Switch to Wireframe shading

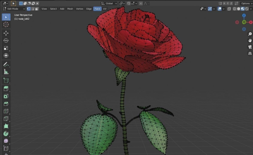tap(234, 9)
